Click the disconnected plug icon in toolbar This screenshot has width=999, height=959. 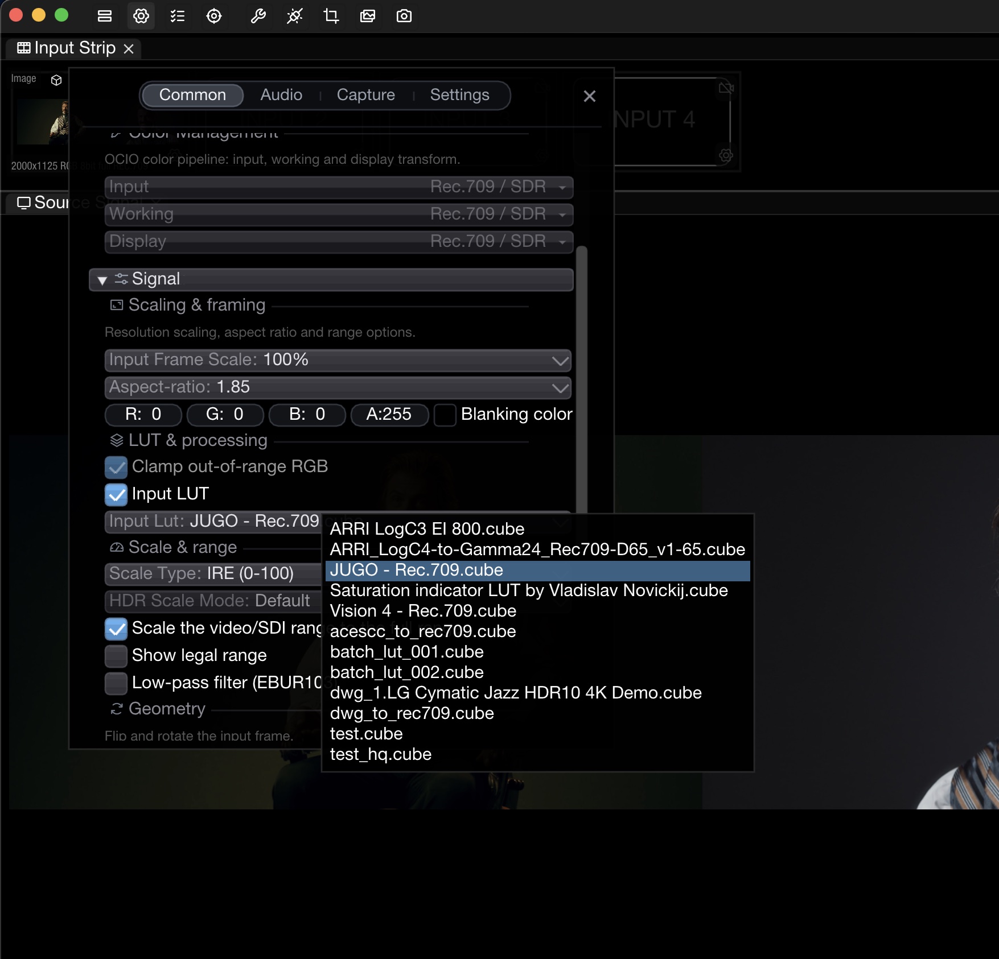point(294,16)
